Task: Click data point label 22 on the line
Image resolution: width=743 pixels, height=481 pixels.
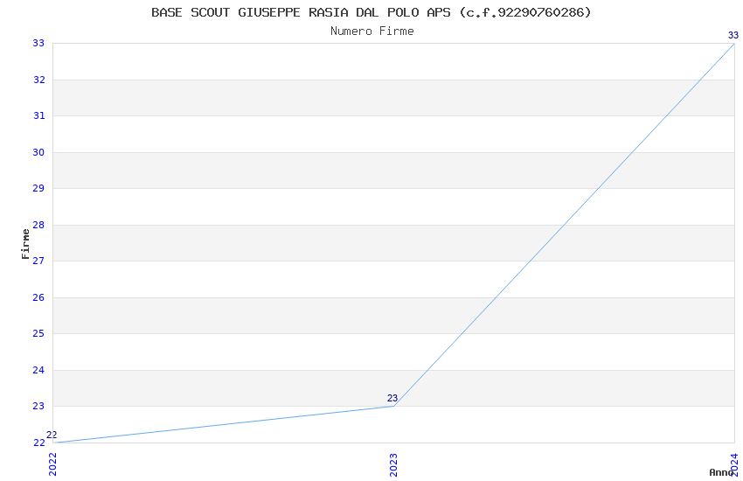Action: [x=52, y=435]
